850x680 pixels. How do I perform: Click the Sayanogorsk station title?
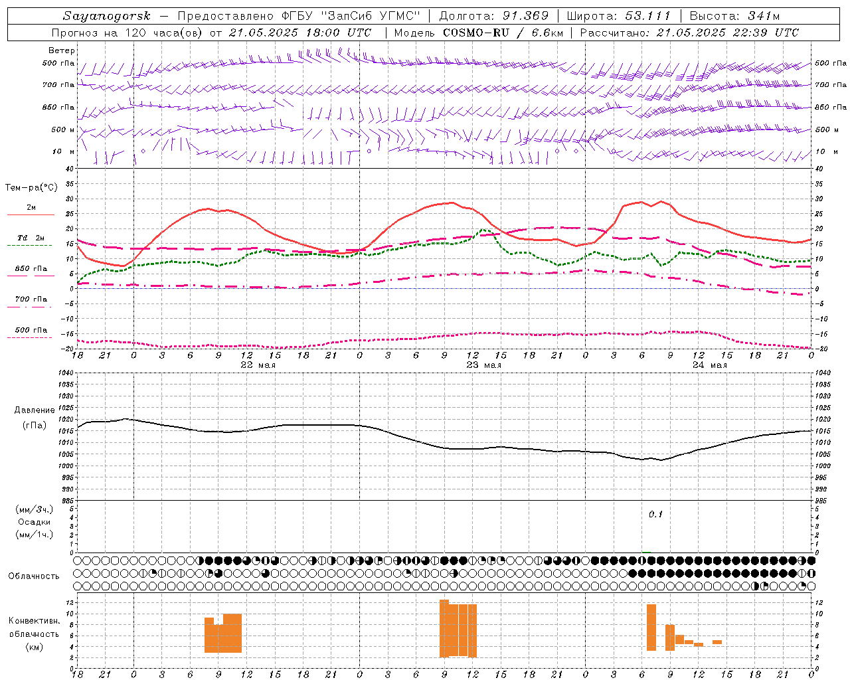pos(106,16)
